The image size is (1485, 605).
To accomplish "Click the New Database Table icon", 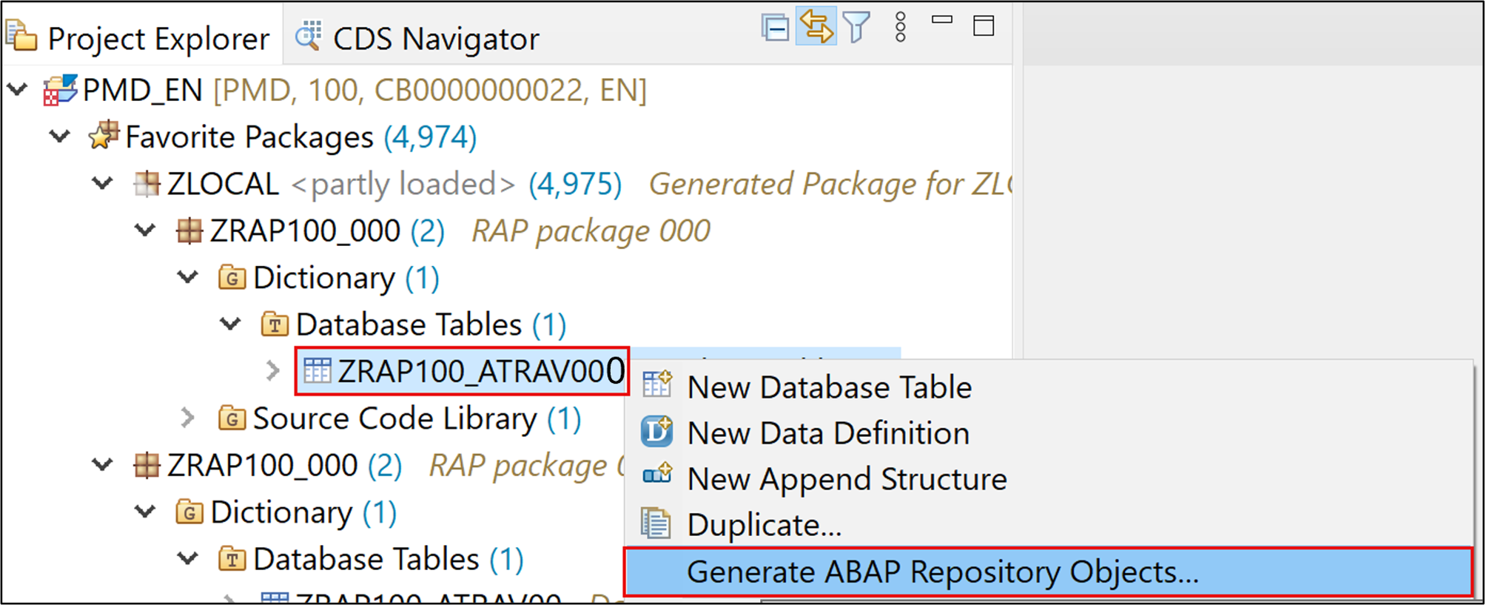I will click(657, 385).
